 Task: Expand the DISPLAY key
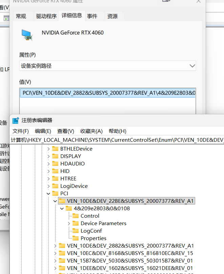click(x=48, y=156)
